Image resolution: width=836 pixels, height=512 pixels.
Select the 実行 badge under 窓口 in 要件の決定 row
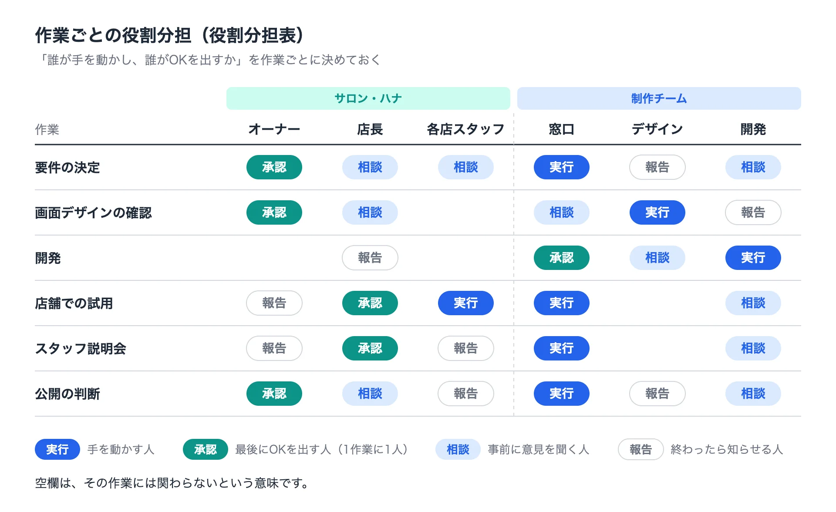pos(562,167)
